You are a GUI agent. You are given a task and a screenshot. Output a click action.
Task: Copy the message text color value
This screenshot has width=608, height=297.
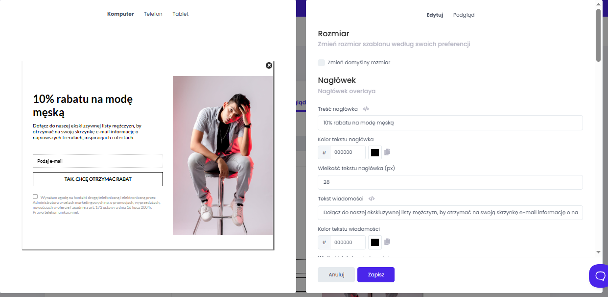coord(387,242)
